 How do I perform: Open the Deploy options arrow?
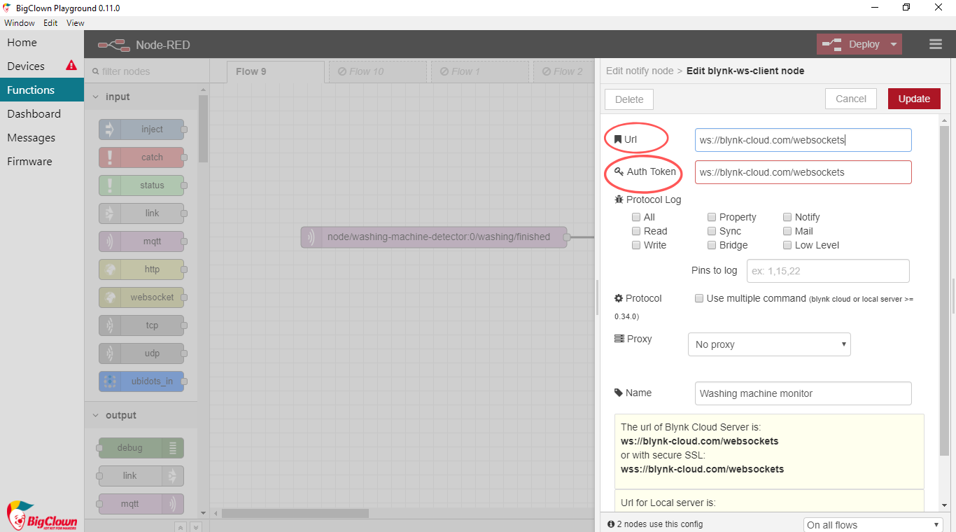[x=894, y=44]
